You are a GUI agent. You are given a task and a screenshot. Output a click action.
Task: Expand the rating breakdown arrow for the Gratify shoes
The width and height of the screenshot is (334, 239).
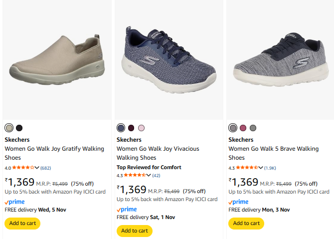tap(37, 168)
